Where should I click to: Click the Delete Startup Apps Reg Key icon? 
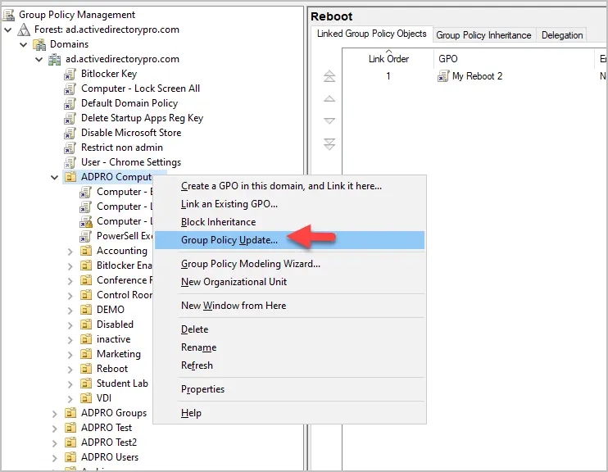pyautogui.click(x=70, y=118)
